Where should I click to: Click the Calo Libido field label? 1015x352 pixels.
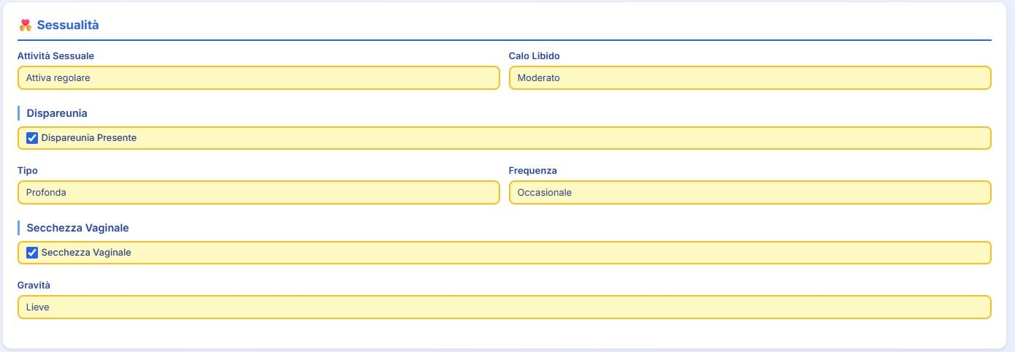pyautogui.click(x=534, y=56)
